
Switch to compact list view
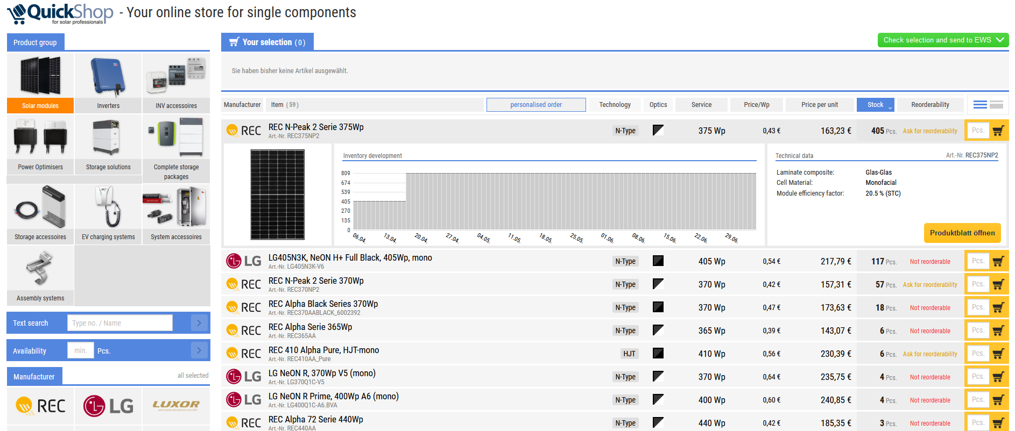tap(980, 105)
